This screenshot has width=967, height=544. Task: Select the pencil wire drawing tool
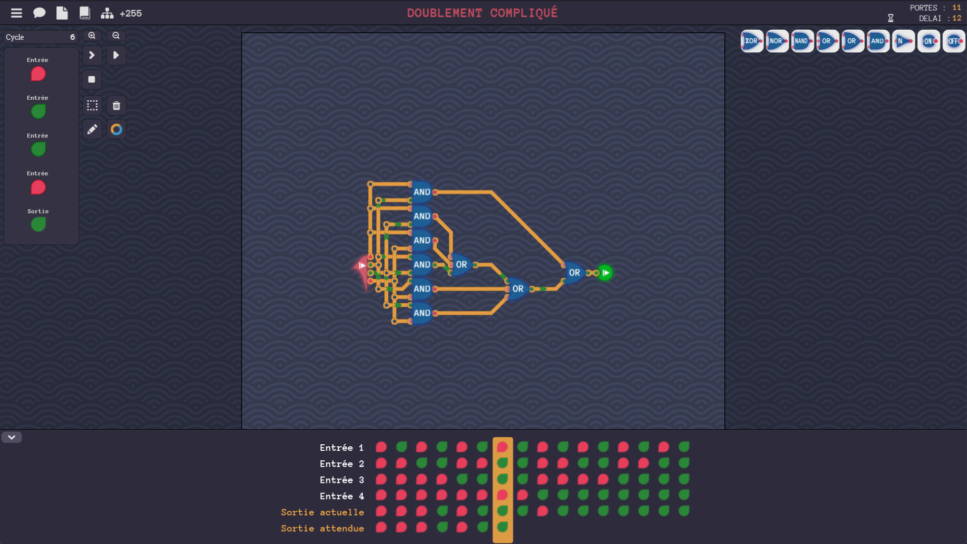tap(92, 130)
